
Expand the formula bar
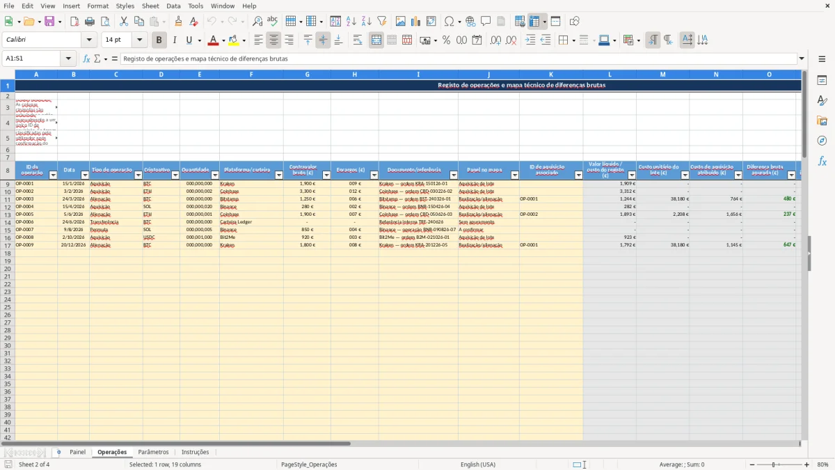pyautogui.click(x=802, y=58)
